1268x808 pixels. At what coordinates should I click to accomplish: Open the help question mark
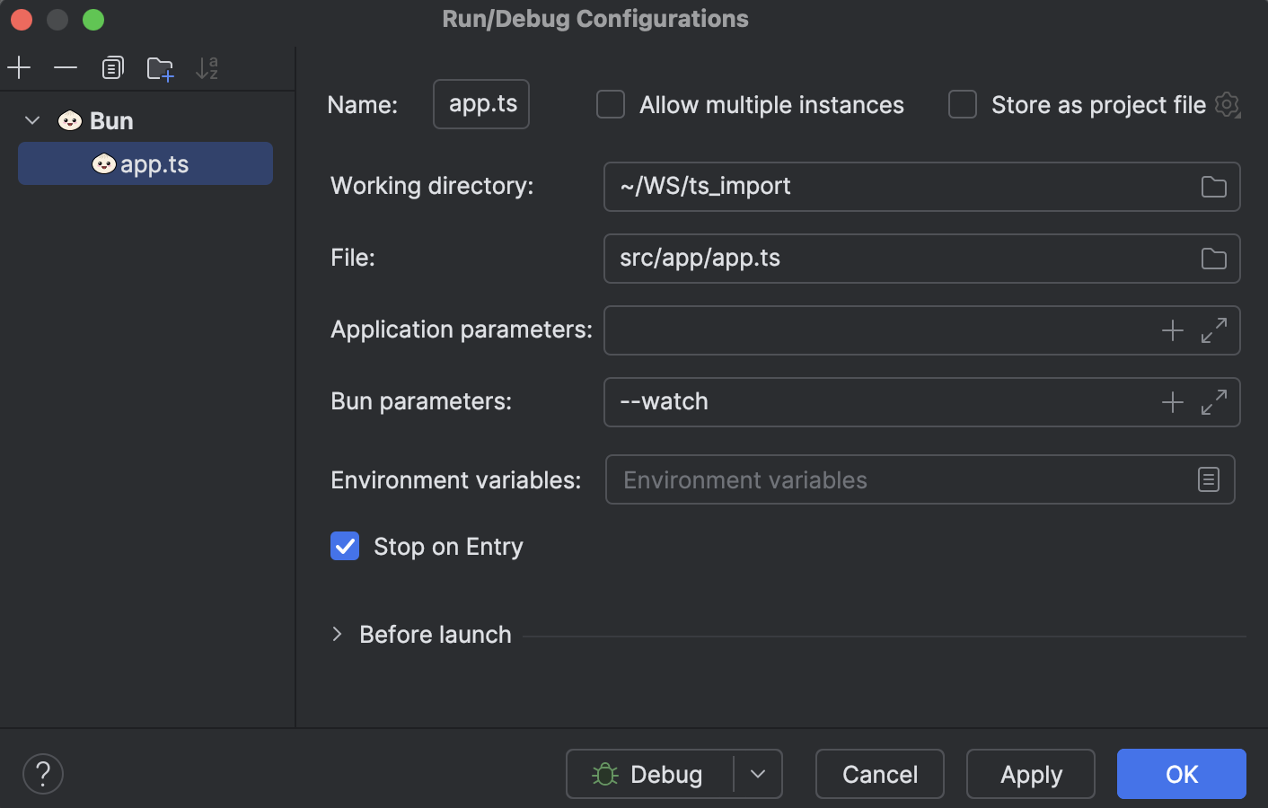[42, 773]
